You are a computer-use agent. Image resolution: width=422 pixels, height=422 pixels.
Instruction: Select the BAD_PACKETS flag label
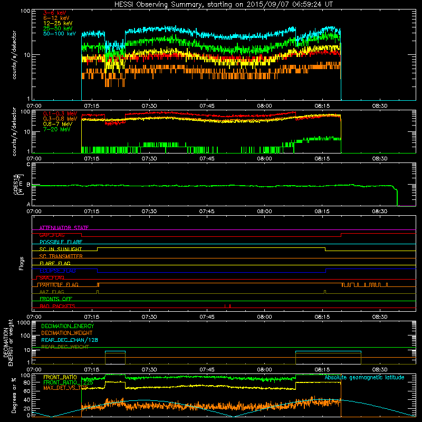coord(57,306)
